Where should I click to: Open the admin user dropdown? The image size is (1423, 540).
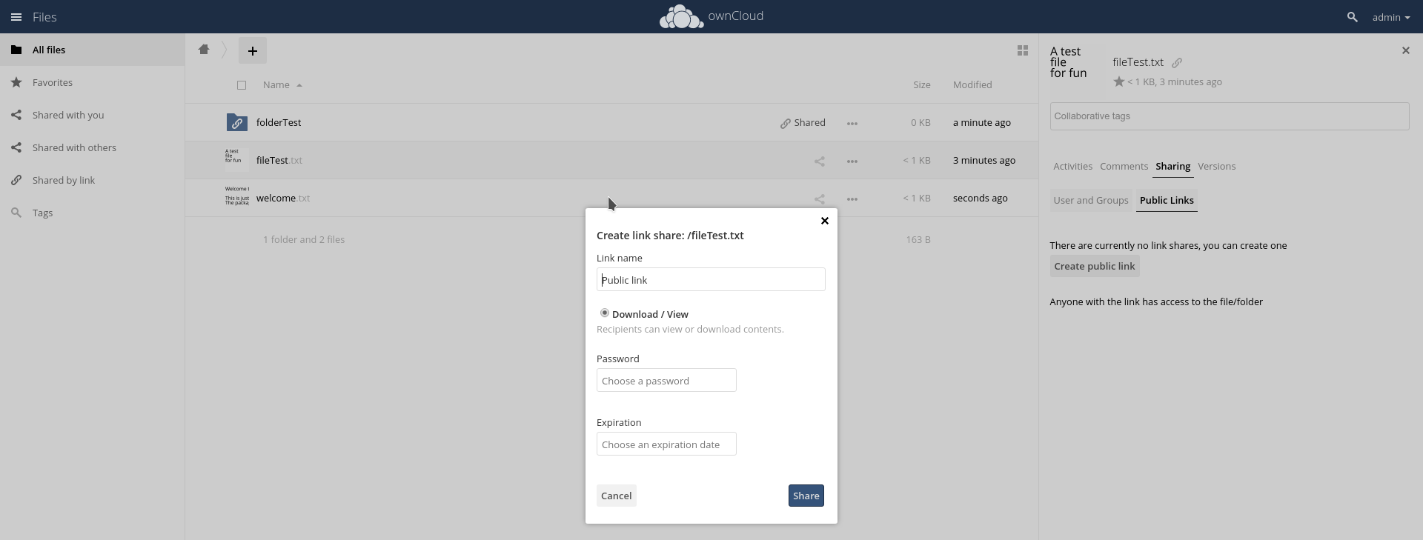(x=1391, y=17)
